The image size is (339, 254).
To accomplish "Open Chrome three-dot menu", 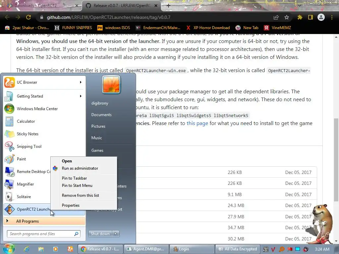I will 332,17.
